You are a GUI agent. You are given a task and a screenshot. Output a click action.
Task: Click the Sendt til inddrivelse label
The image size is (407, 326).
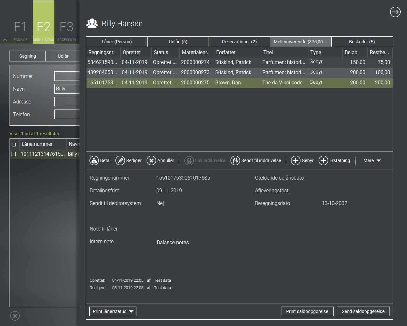click(261, 160)
